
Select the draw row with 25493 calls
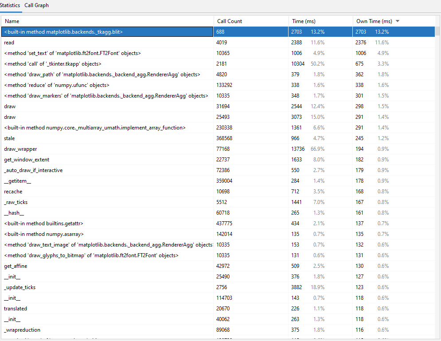point(218,117)
